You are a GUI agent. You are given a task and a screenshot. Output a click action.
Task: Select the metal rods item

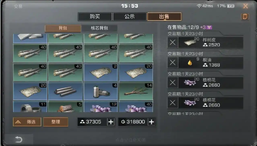65,91
